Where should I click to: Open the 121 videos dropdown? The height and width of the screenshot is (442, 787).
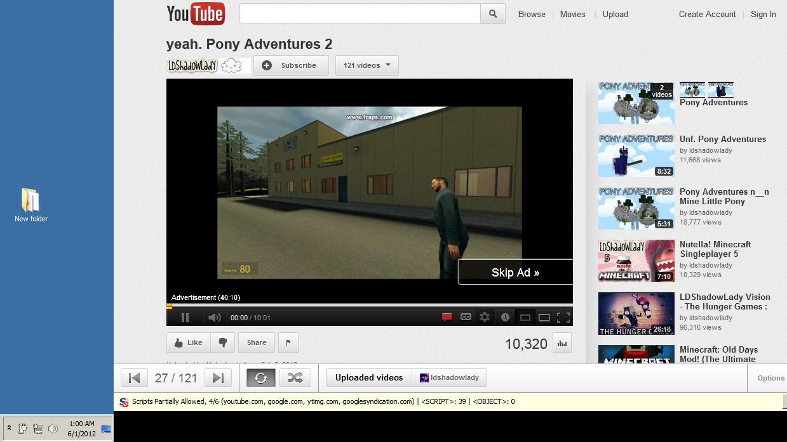[367, 65]
